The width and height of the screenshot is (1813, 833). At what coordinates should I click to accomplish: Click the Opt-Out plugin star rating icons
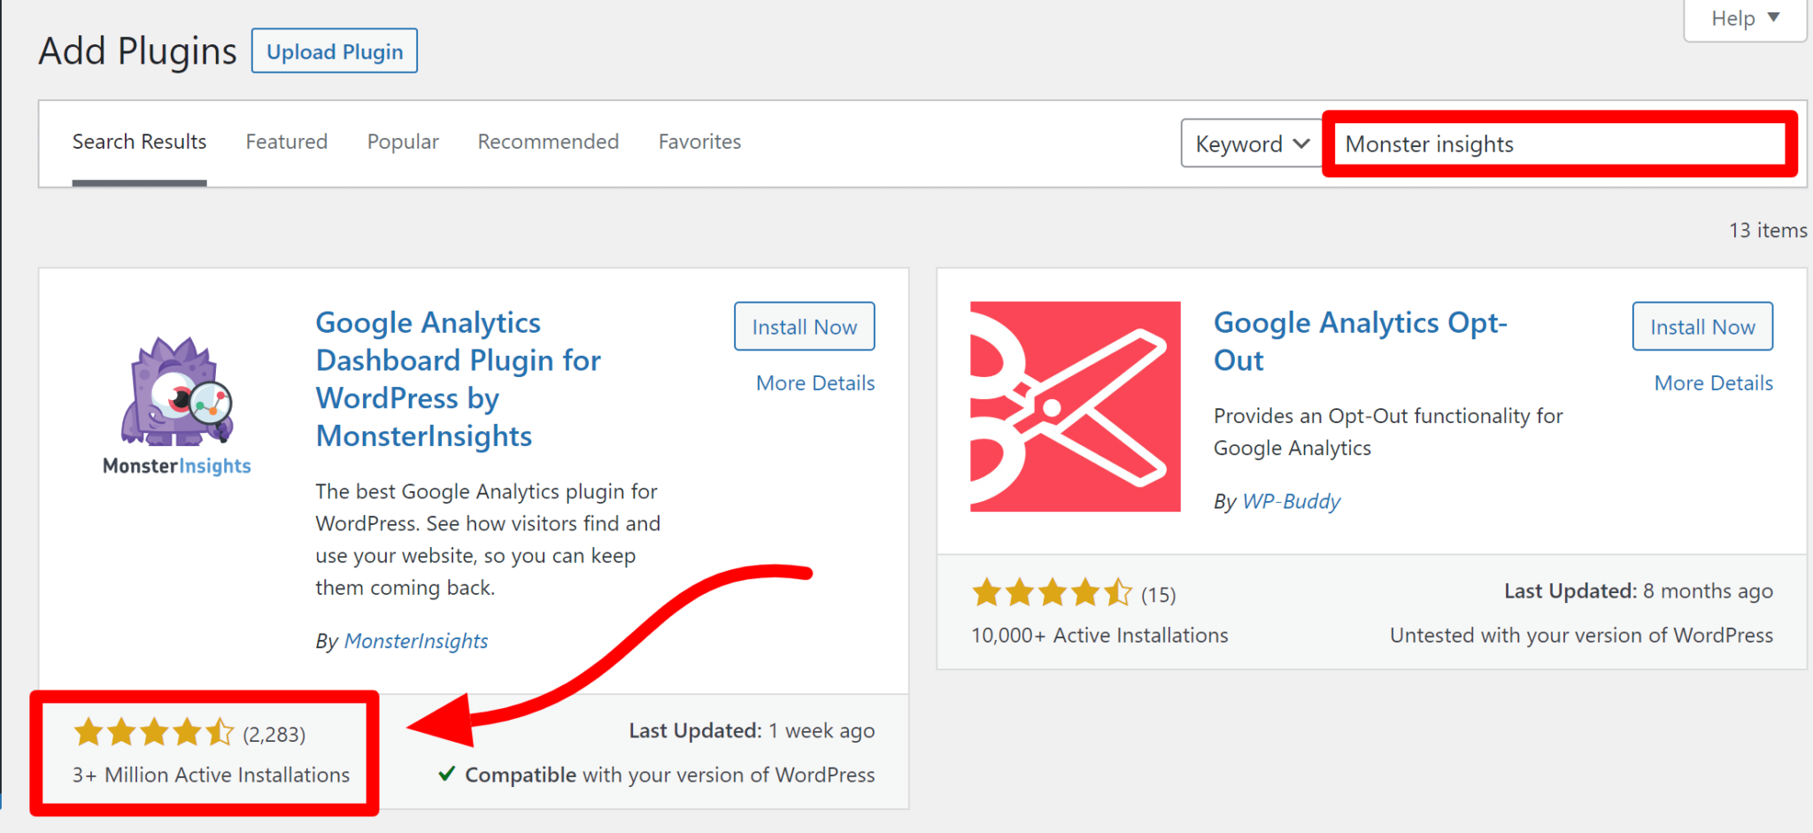tap(1052, 592)
